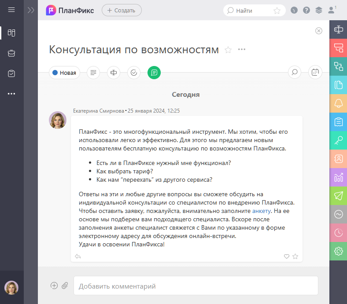
Task: Open the help question mark icon
Action: click(x=306, y=10)
